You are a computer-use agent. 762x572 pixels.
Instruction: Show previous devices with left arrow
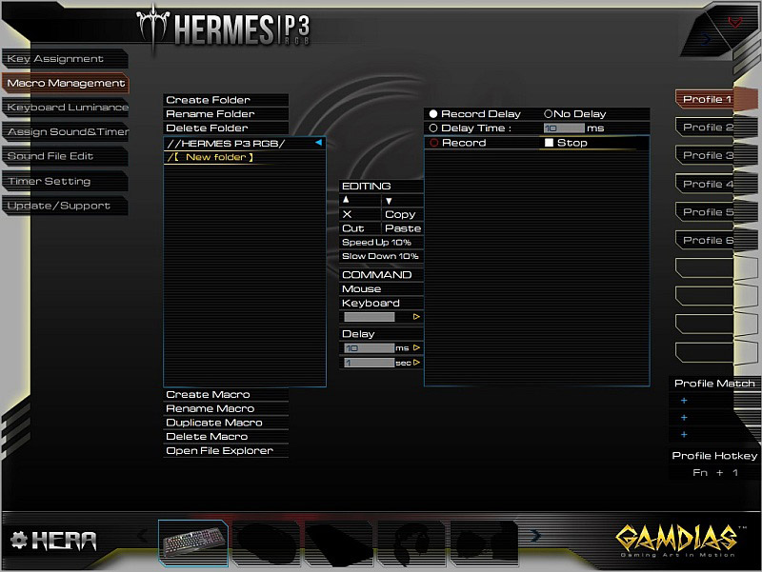click(142, 536)
